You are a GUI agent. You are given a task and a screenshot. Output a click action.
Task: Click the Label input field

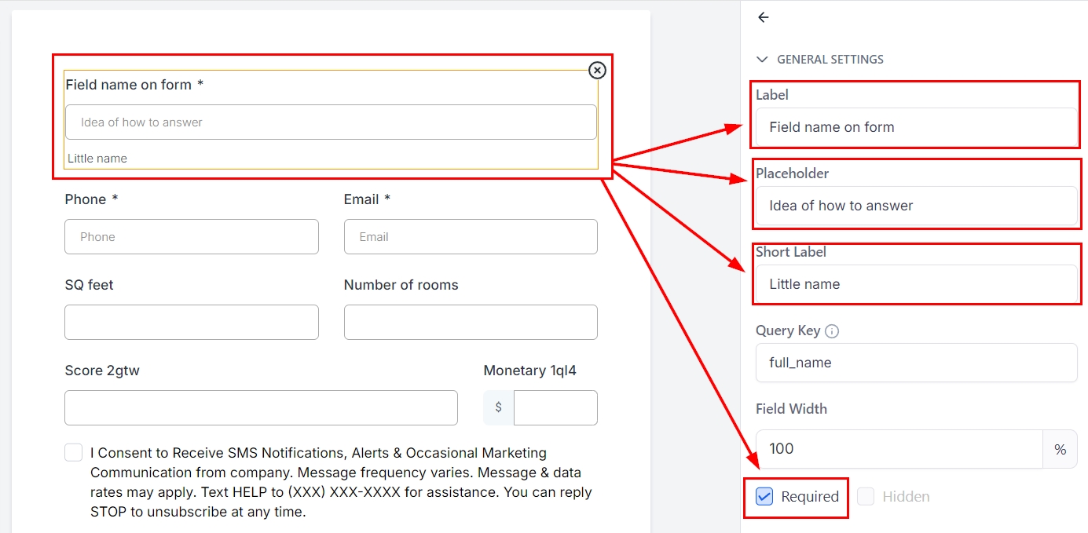[916, 127]
